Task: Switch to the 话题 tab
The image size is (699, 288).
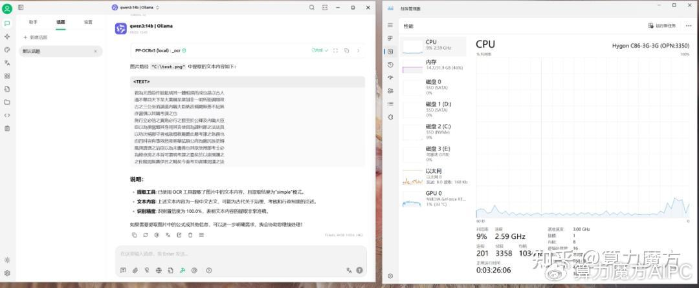Action: click(61, 22)
